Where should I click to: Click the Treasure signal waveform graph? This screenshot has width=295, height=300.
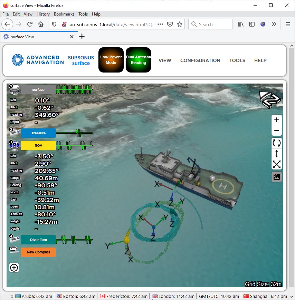(74, 133)
